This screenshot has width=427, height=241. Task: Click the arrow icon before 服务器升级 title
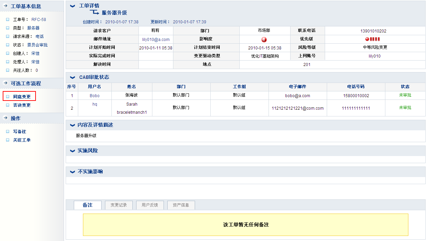(x=94, y=13)
